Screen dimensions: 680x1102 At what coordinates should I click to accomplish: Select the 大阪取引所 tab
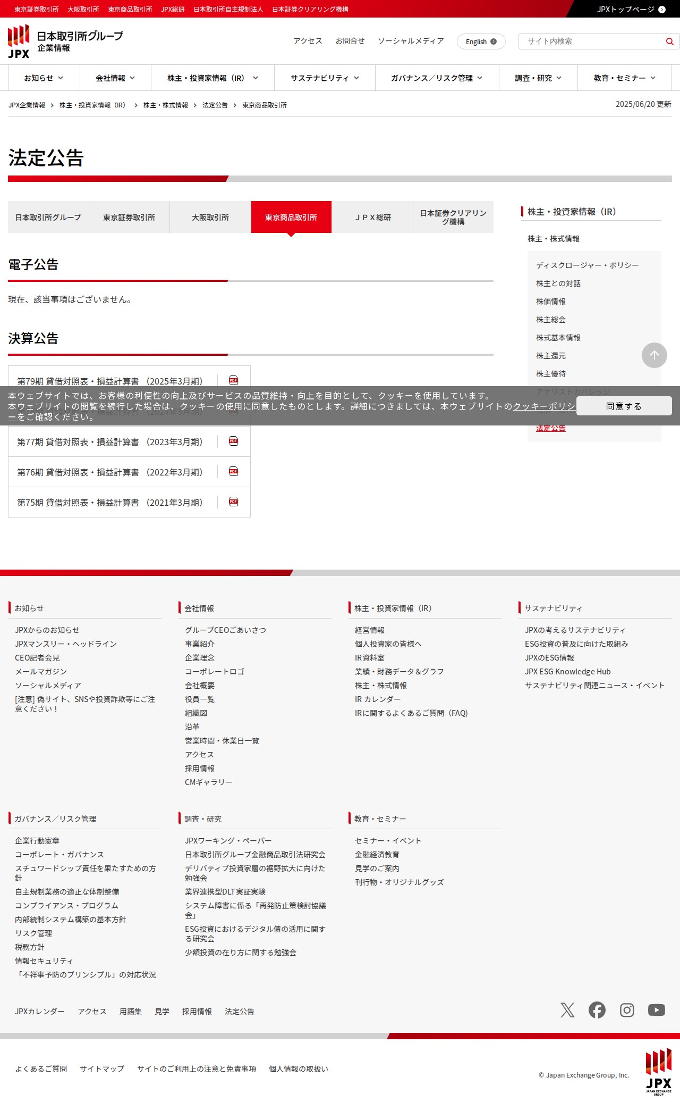tap(210, 217)
